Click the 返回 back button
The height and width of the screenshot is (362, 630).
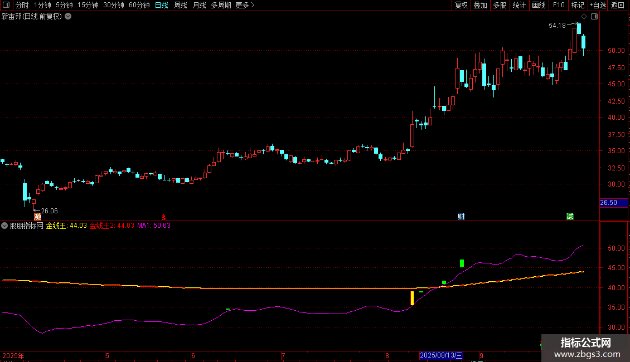[618, 5]
